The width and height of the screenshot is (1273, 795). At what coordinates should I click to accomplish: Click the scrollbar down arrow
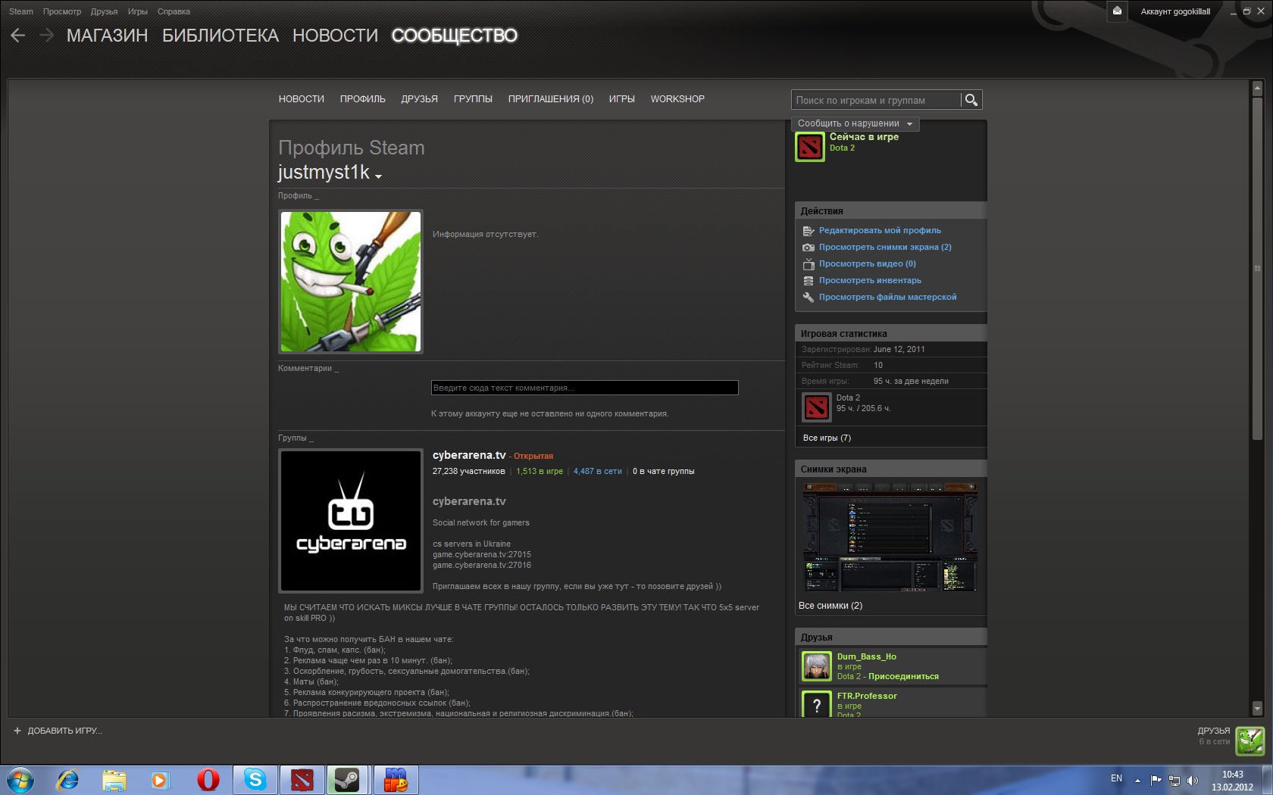(1257, 709)
